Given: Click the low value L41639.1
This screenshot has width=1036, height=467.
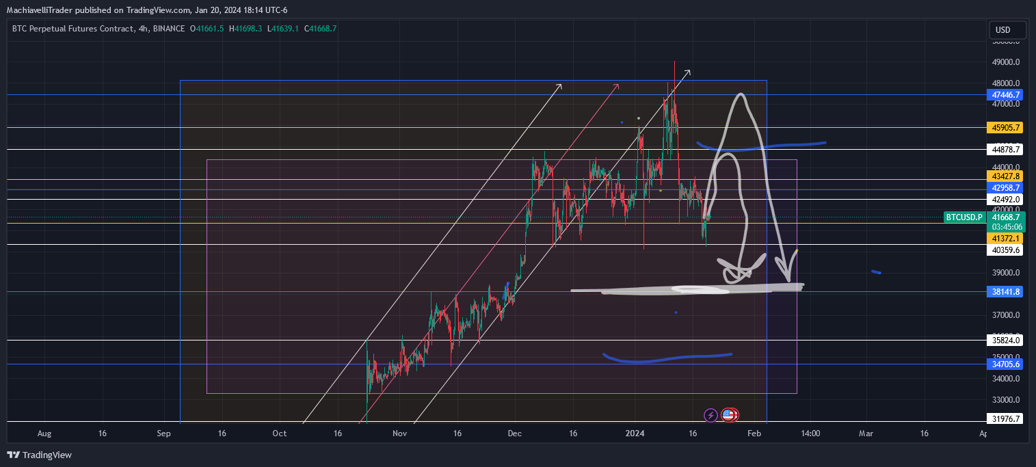Looking at the screenshot, I should pos(284,28).
